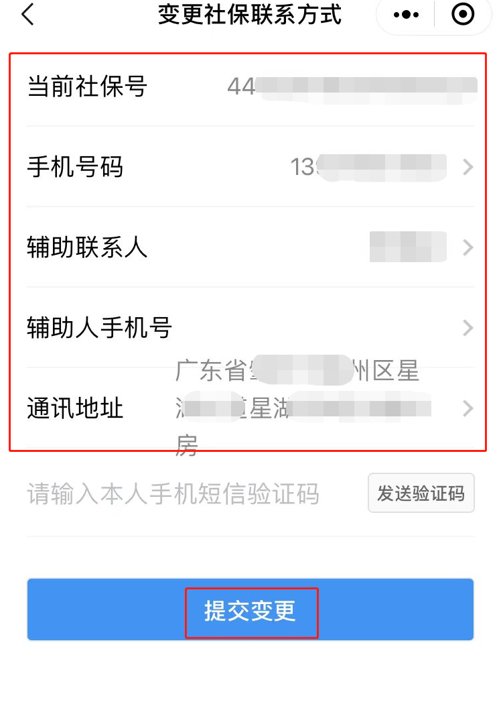Tap the blurred phone number value
The height and width of the screenshot is (702, 501).
368,167
